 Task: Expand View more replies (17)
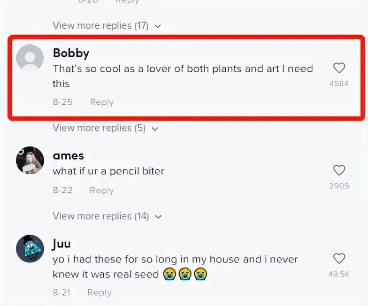[x=107, y=26]
